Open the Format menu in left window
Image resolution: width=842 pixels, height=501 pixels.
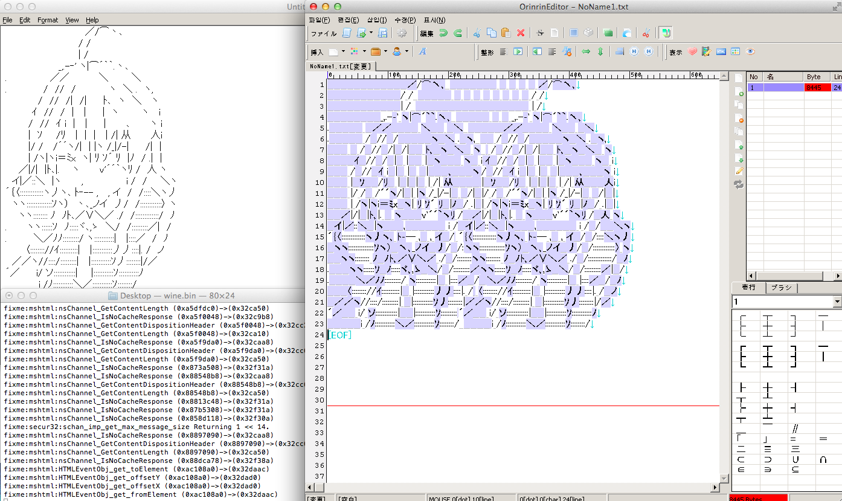click(48, 20)
